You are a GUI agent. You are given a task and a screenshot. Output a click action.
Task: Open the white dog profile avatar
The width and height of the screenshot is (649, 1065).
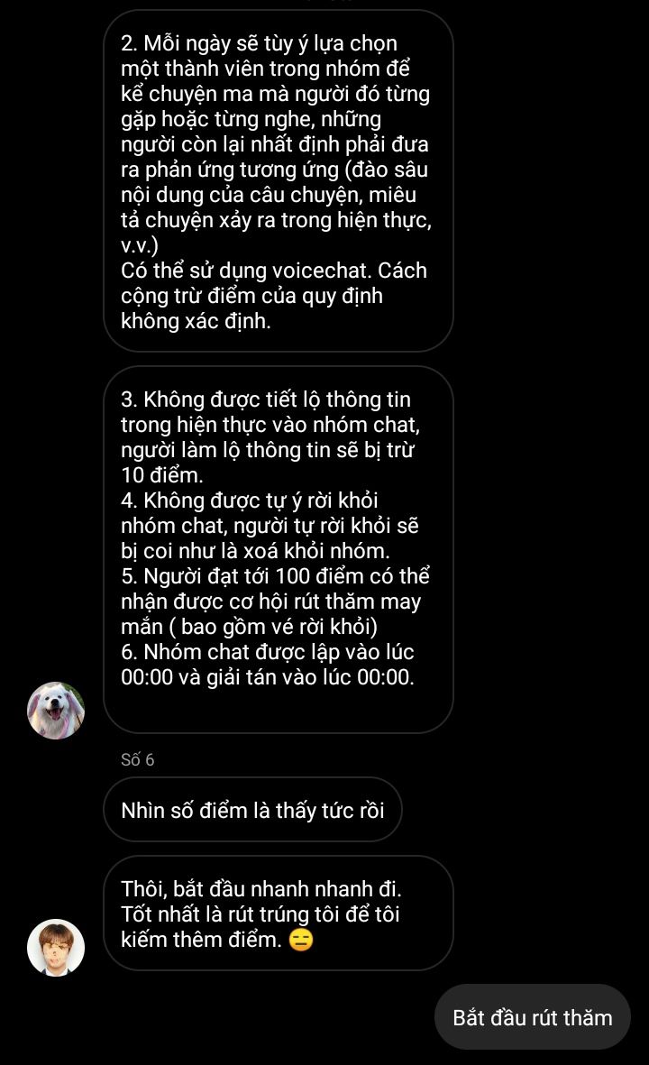[56, 711]
